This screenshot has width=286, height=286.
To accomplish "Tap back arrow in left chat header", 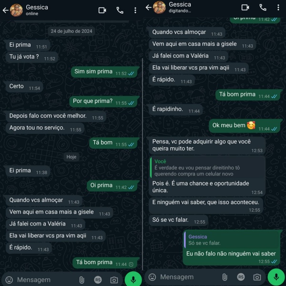I will coord(5,10).
